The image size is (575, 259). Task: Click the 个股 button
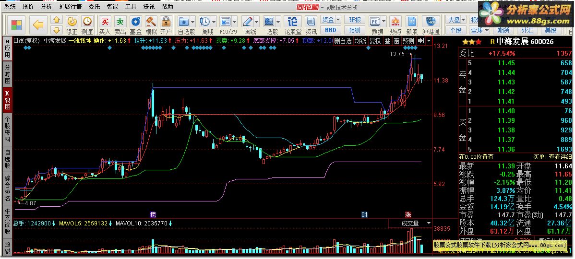pos(455,30)
